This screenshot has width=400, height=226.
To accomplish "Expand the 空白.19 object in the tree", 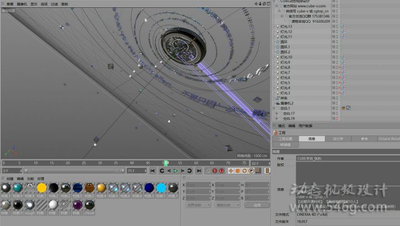I will 277,118.
